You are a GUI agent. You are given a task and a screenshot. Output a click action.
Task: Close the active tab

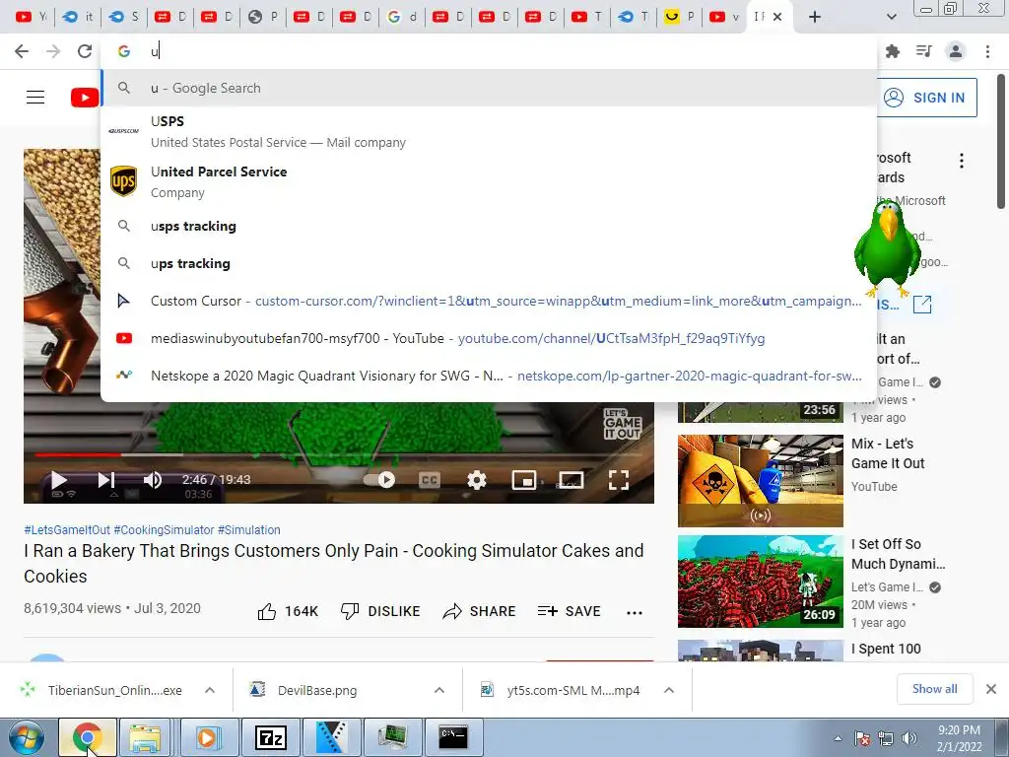coord(777,17)
